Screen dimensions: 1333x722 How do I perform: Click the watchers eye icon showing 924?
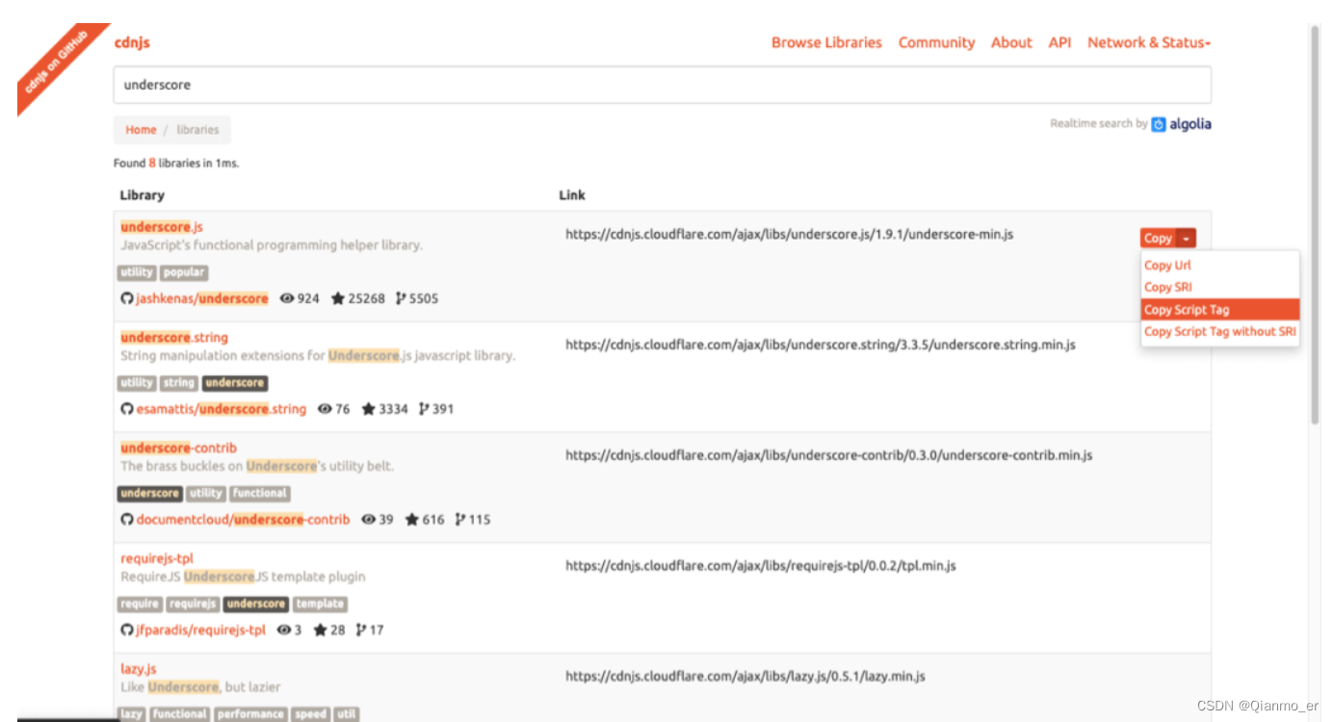[x=286, y=298]
